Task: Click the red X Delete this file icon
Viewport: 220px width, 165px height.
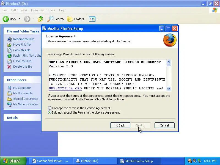Action: [9, 67]
